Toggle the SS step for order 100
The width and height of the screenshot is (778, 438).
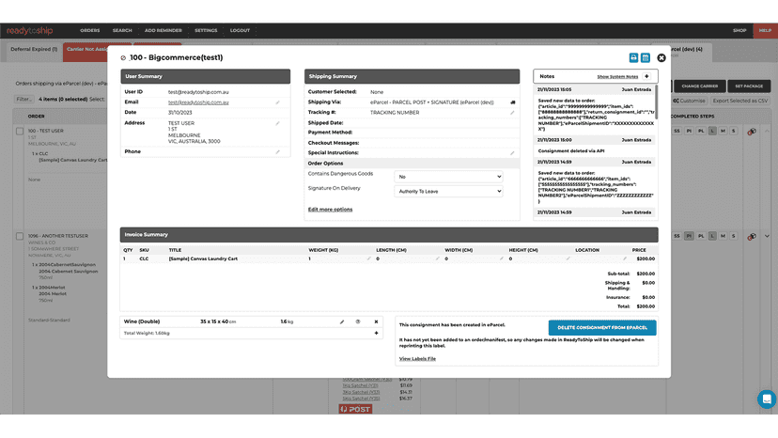tap(677, 131)
